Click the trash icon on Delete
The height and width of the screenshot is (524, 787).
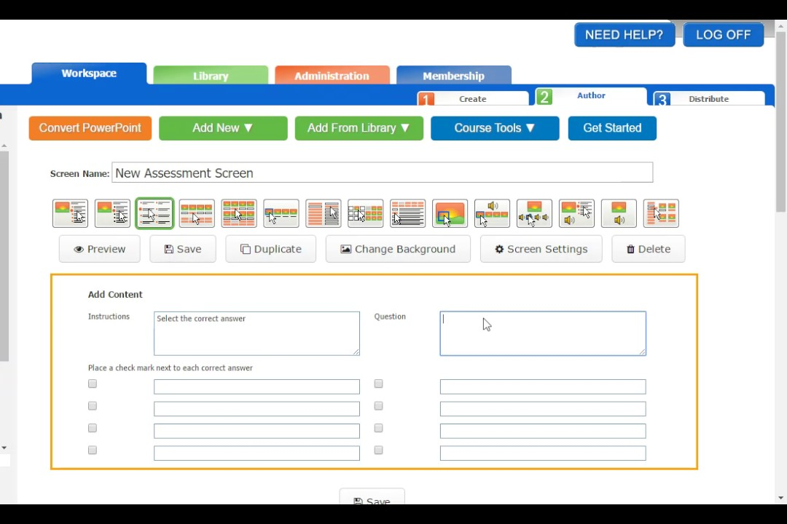[630, 249]
